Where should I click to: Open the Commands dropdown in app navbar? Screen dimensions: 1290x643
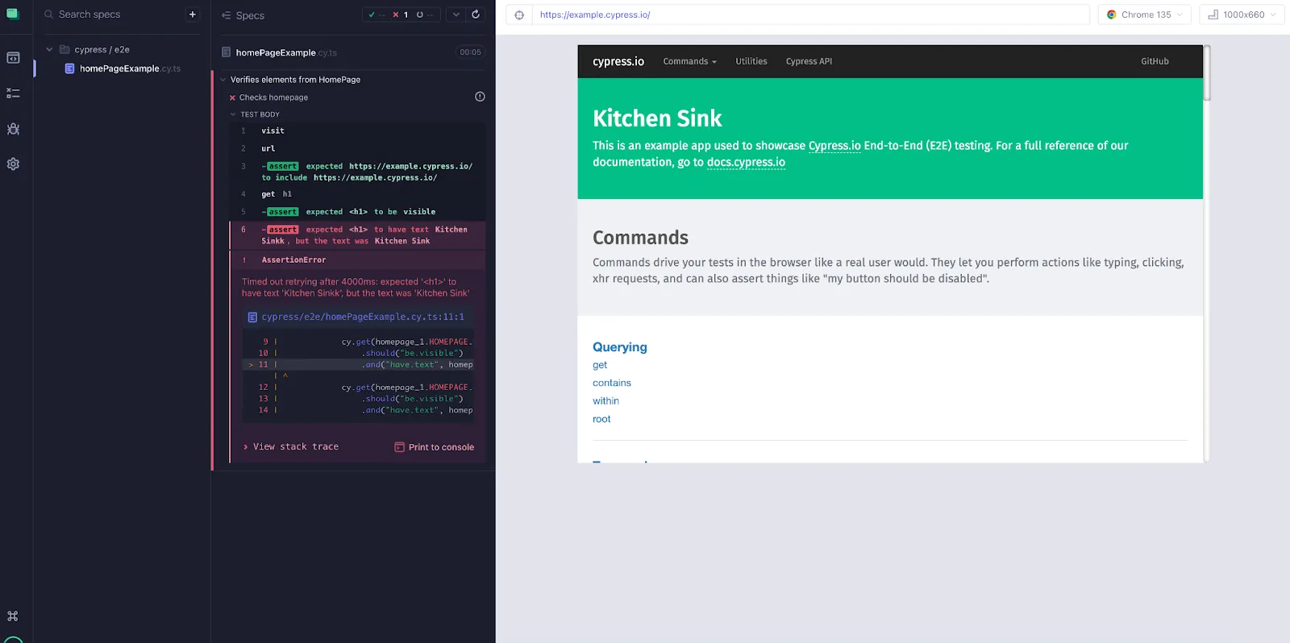click(689, 61)
